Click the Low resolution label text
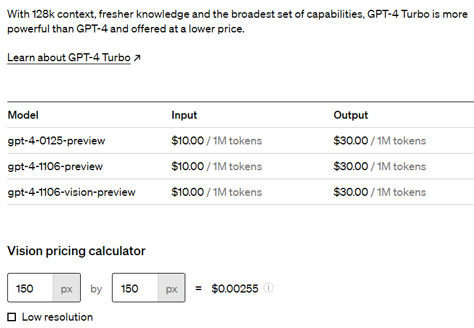 [57, 317]
